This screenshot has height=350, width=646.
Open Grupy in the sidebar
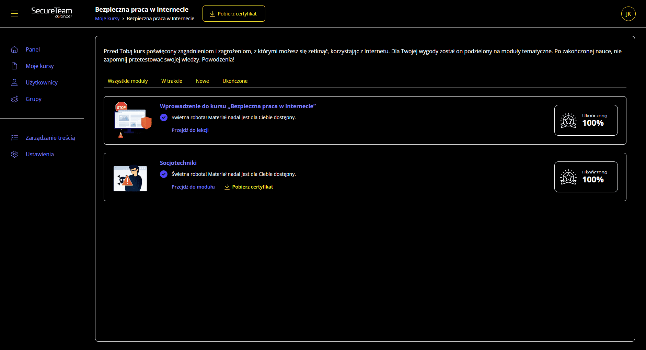(34, 99)
